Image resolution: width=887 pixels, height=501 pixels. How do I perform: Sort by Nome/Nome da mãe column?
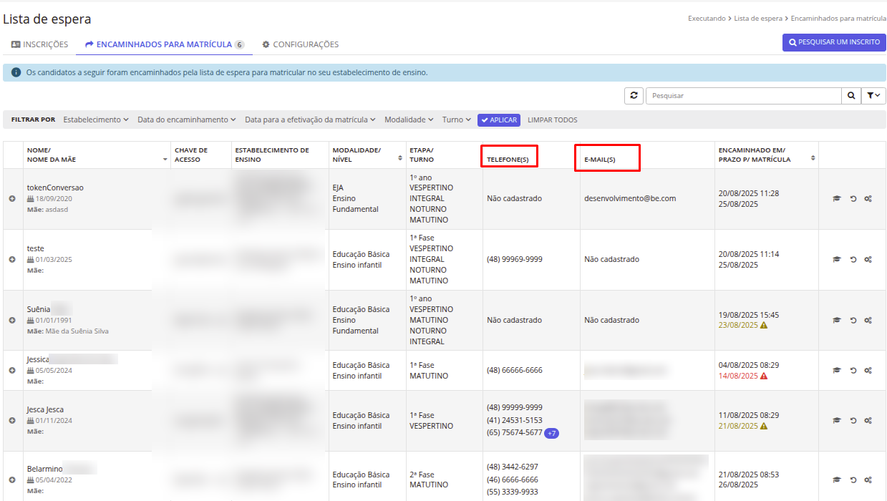pos(166,160)
